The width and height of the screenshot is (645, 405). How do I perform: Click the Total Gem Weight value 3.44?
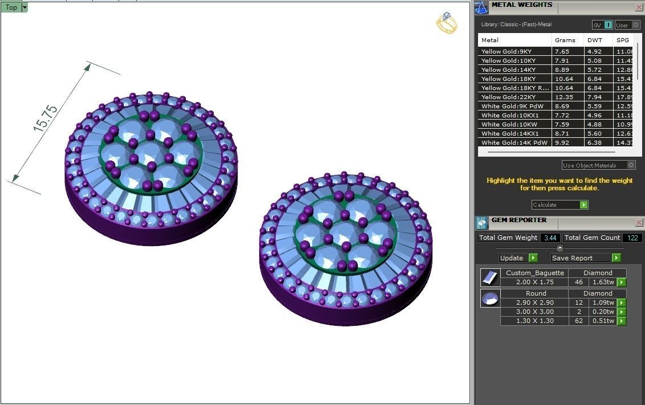[550, 238]
